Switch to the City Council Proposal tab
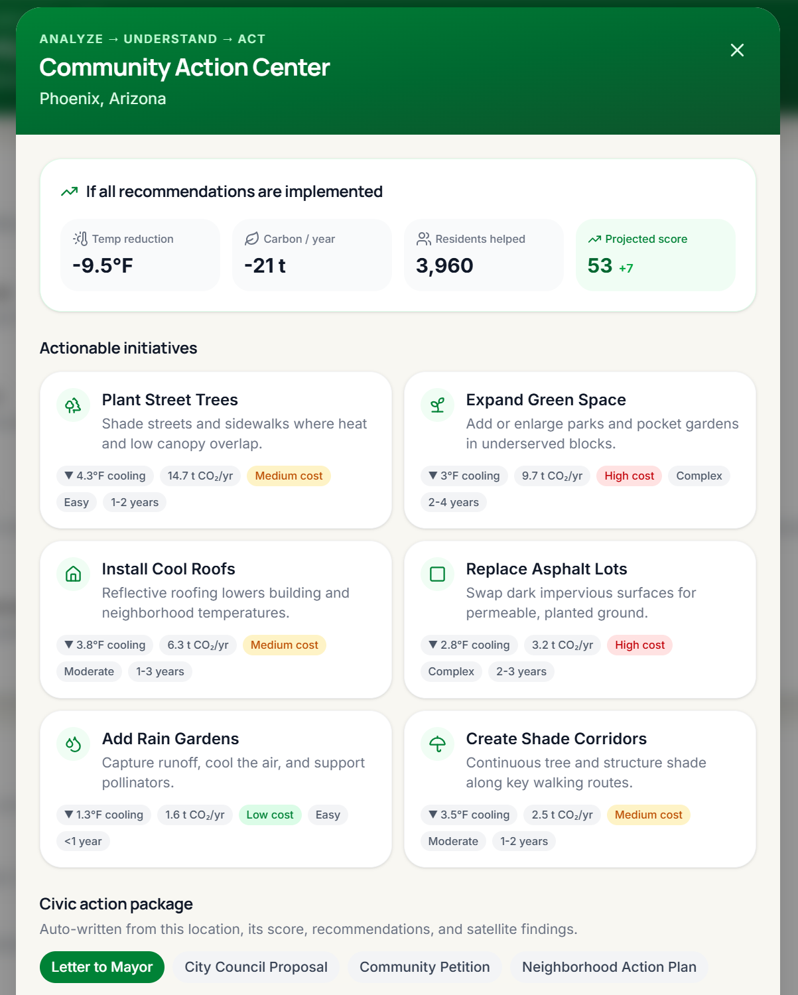798x995 pixels. click(256, 967)
